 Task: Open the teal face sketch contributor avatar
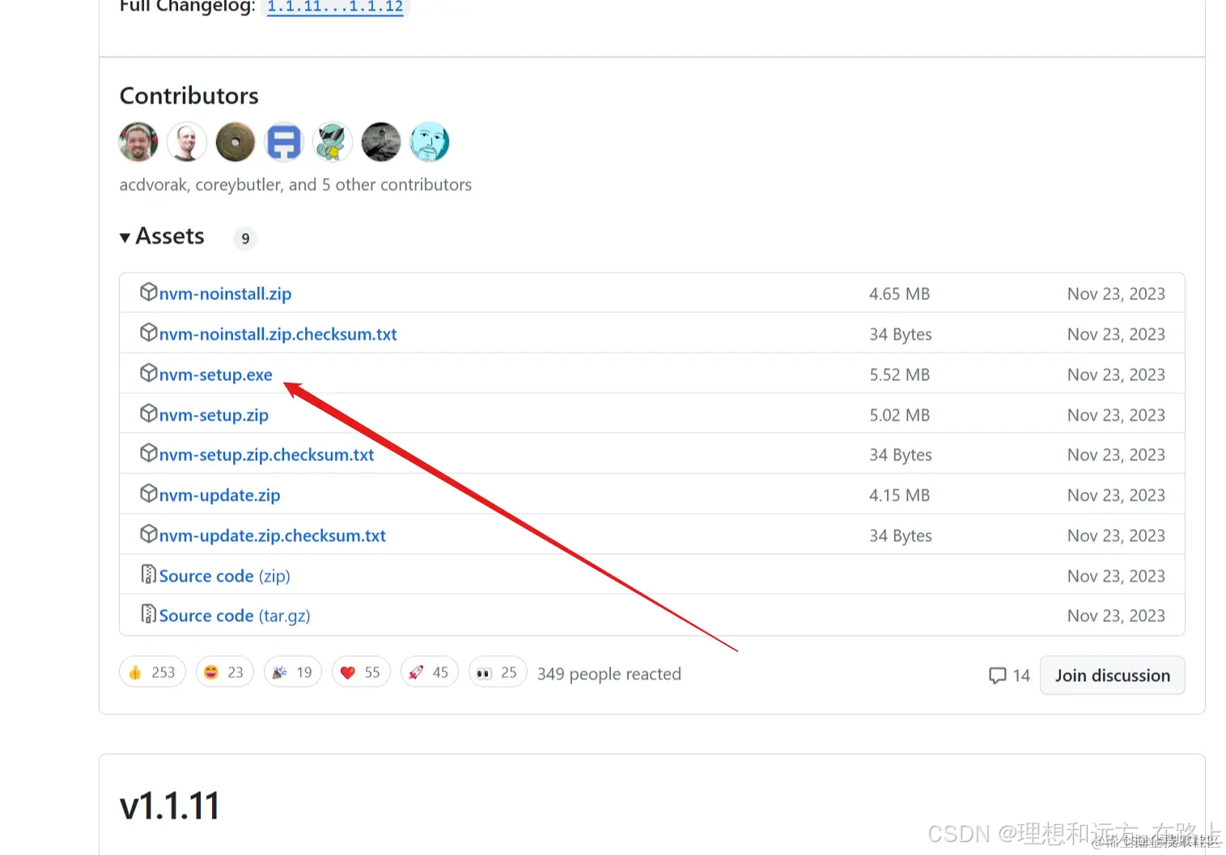coord(430,142)
